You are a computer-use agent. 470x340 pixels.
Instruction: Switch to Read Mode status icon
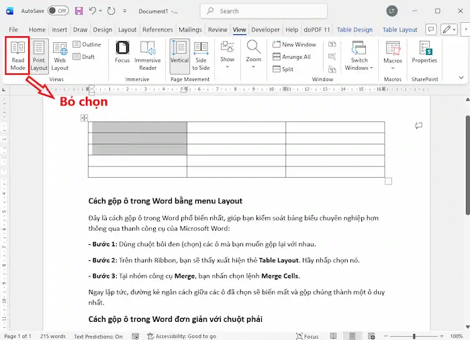(x=333, y=336)
